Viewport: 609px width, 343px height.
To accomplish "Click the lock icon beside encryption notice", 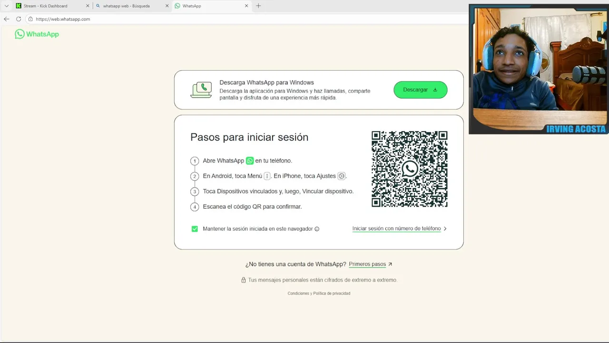I will pyautogui.click(x=244, y=280).
